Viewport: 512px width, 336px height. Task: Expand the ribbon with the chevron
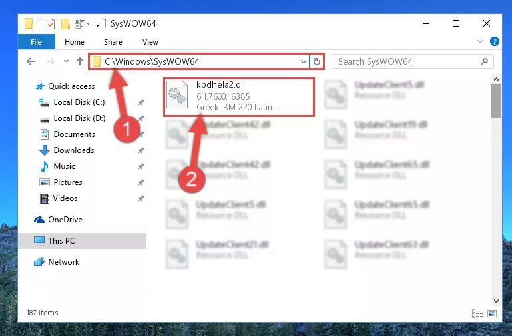(x=479, y=41)
